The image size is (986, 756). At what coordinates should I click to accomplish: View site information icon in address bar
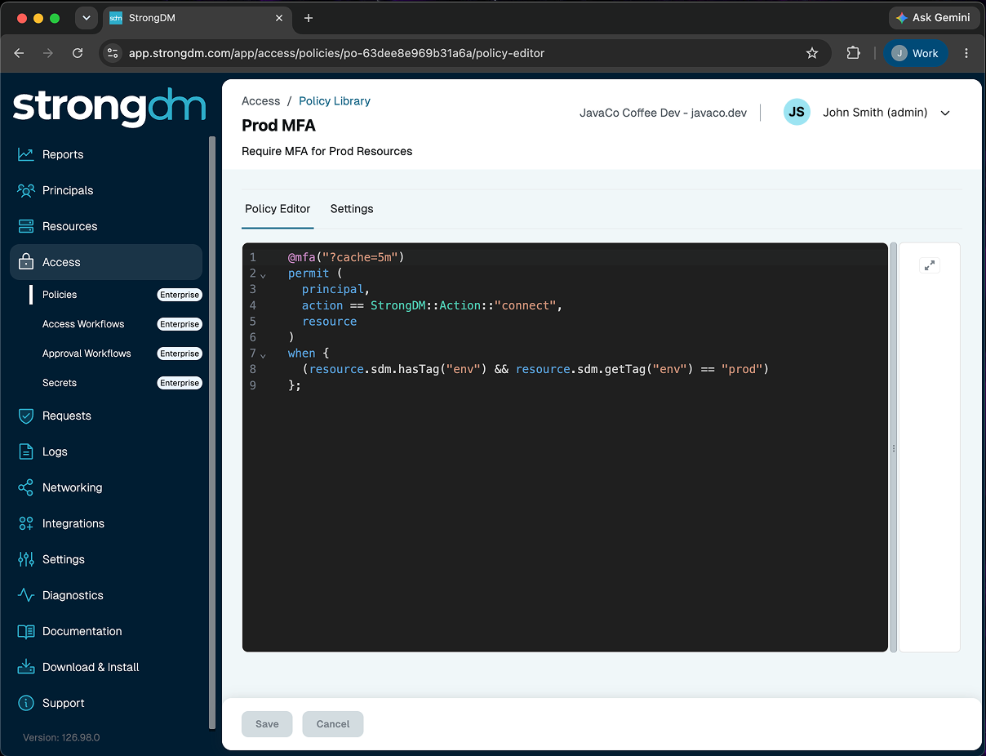point(113,53)
